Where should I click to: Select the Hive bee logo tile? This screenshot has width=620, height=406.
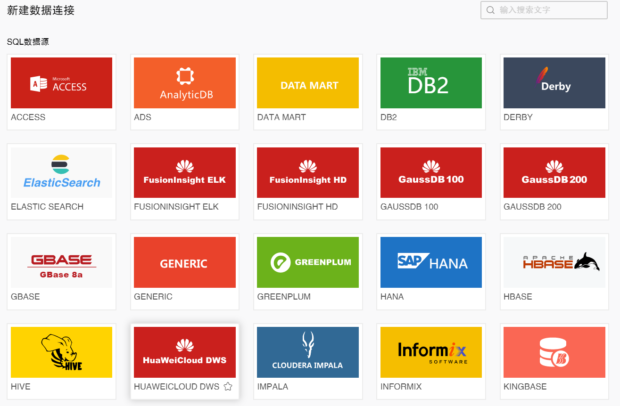(x=61, y=352)
